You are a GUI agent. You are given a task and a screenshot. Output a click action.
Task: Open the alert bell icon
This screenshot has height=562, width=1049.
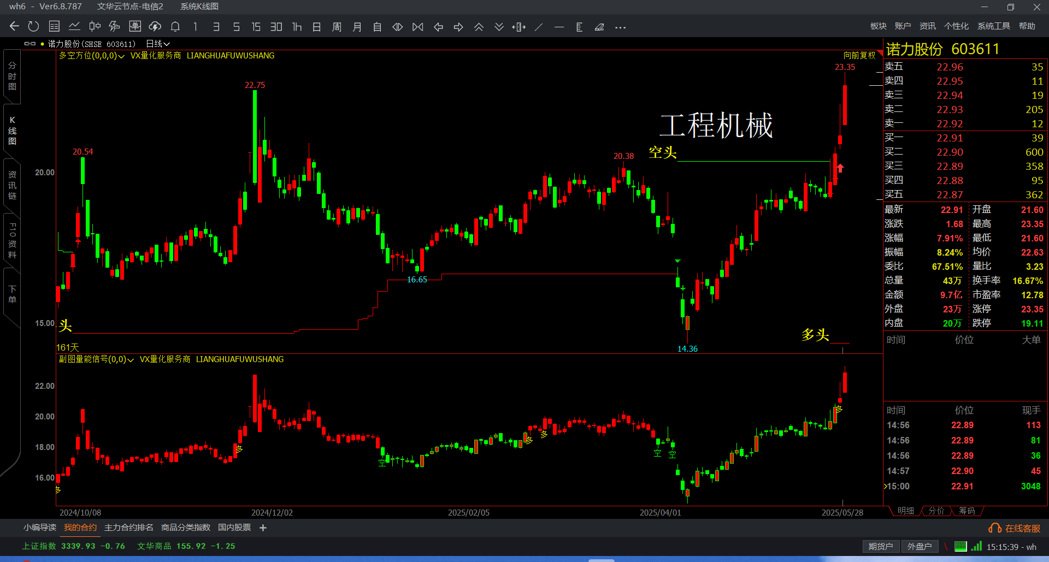[175, 26]
